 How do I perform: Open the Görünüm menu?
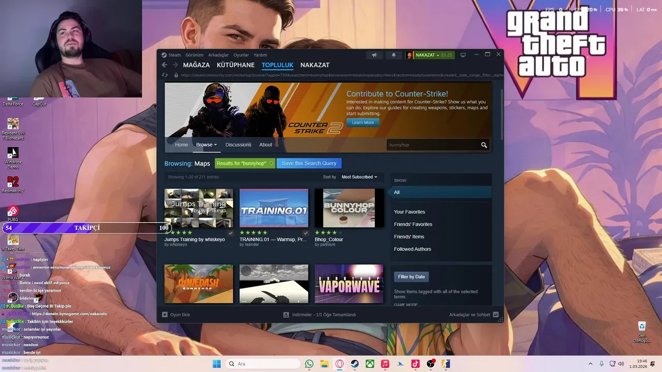pyautogui.click(x=194, y=55)
